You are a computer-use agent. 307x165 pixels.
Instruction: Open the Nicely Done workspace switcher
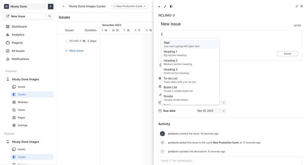[24, 6]
